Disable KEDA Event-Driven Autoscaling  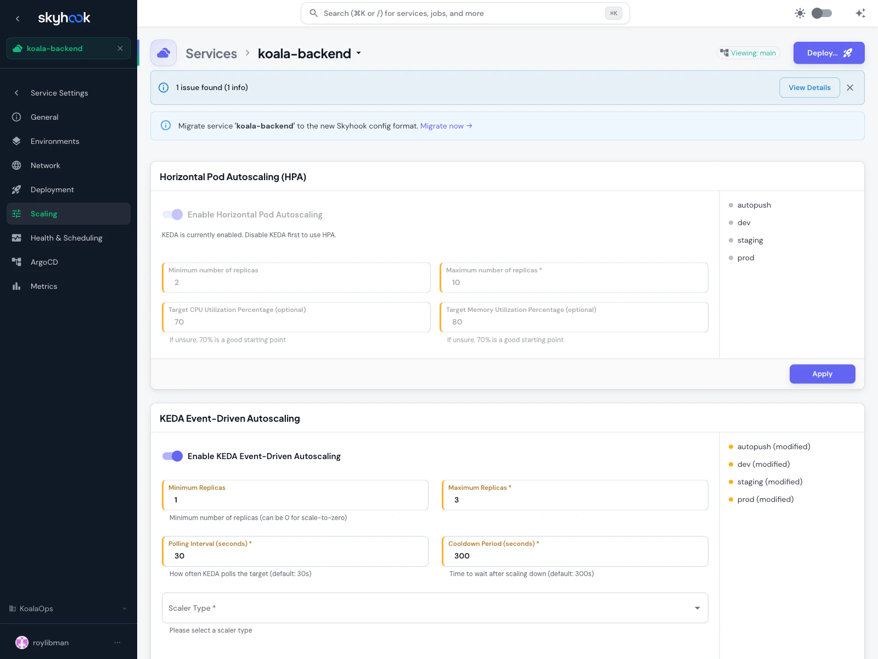[x=172, y=456]
